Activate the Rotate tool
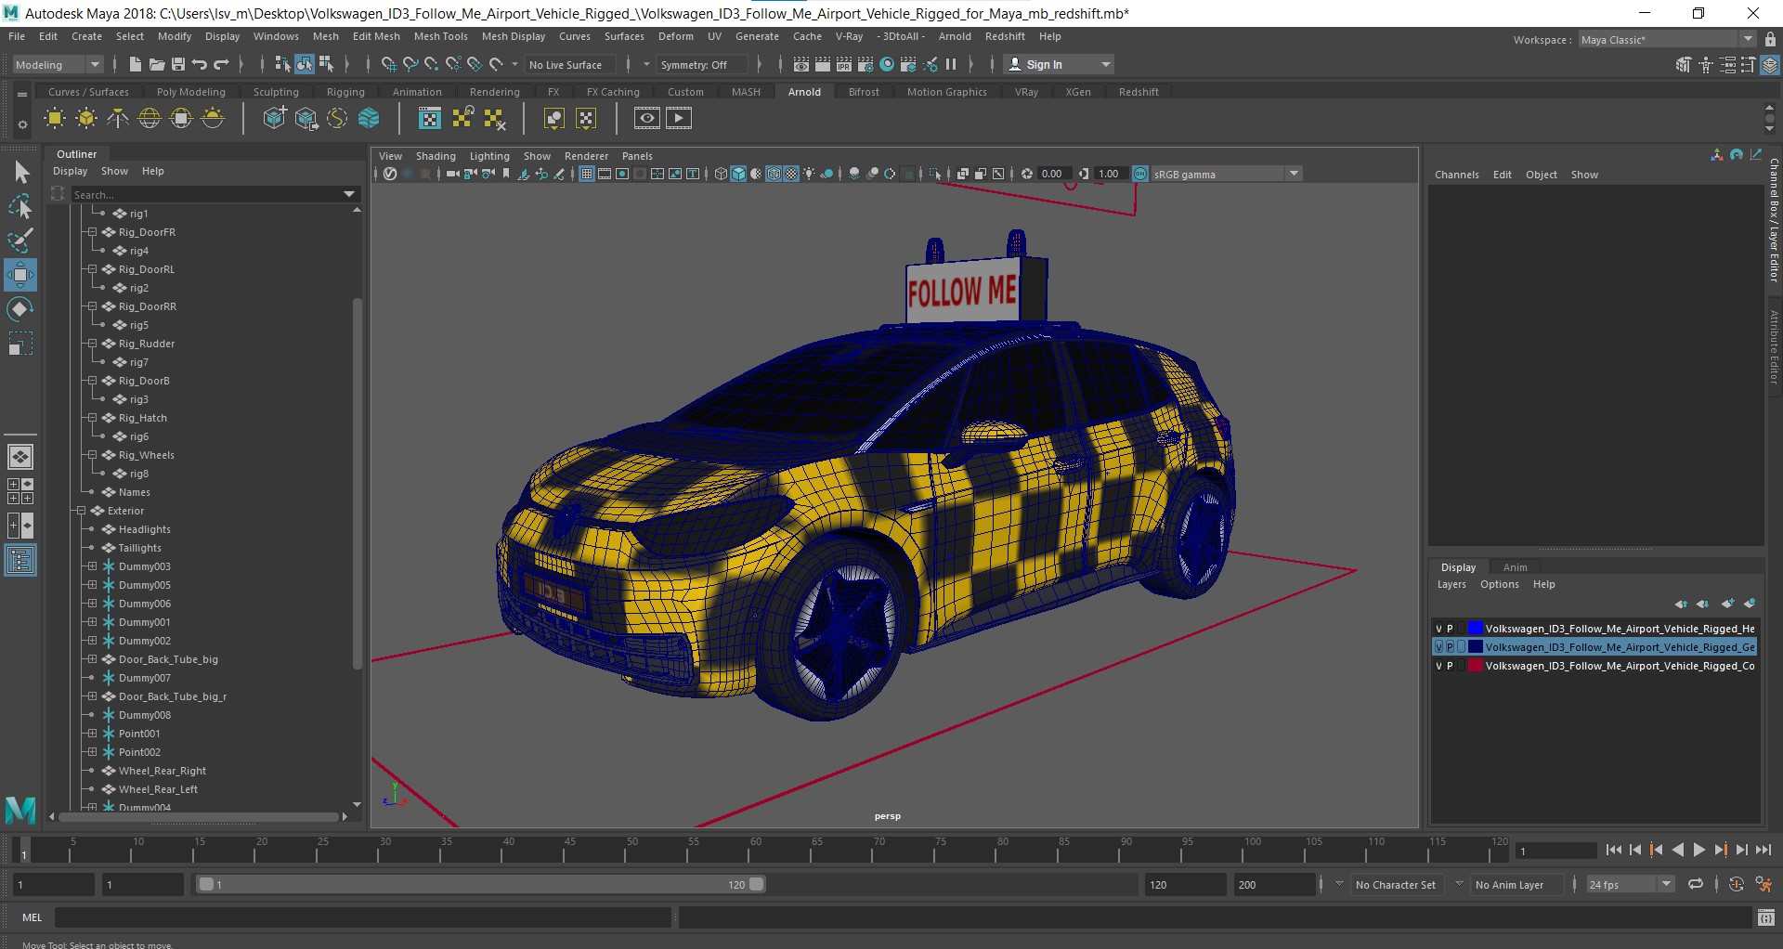1783x949 pixels. coord(20,309)
